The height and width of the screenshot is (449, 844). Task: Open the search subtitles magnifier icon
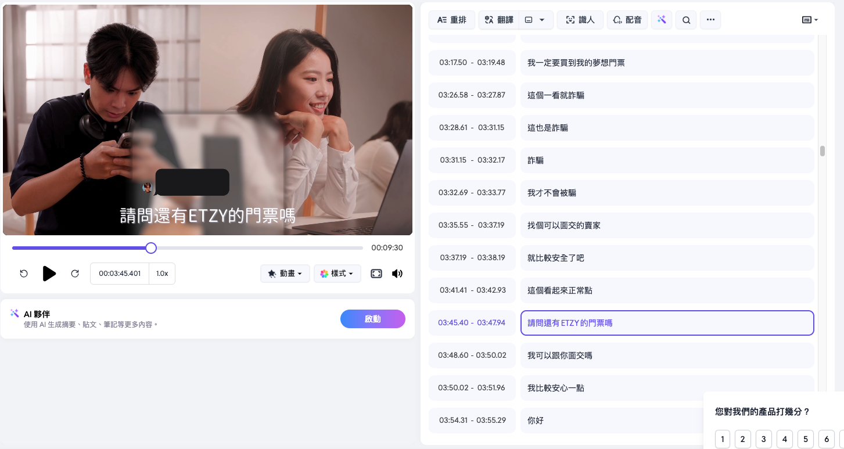coord(686,20)
